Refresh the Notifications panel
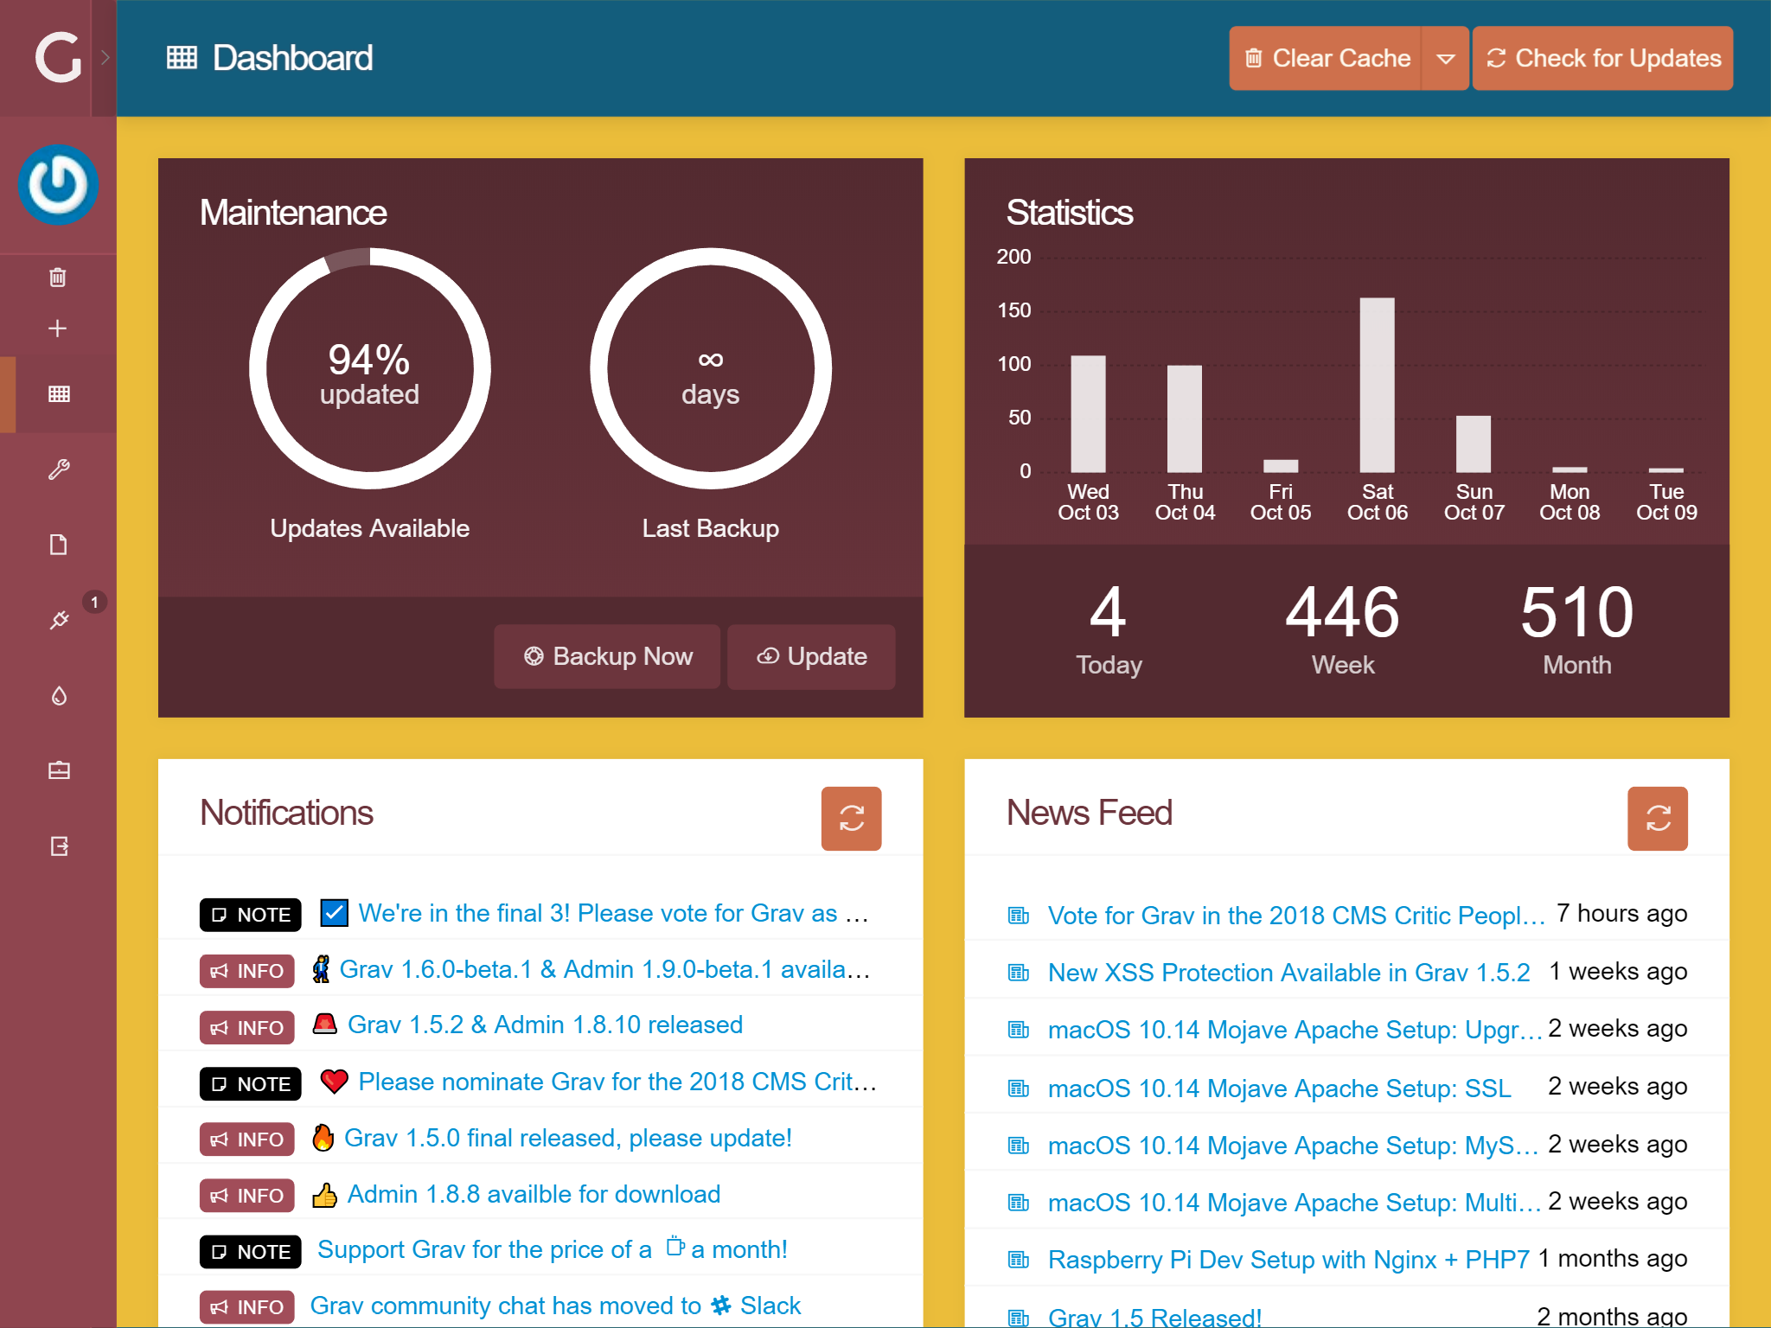Screen dimensions: 1771x1328 coord(851,818)
